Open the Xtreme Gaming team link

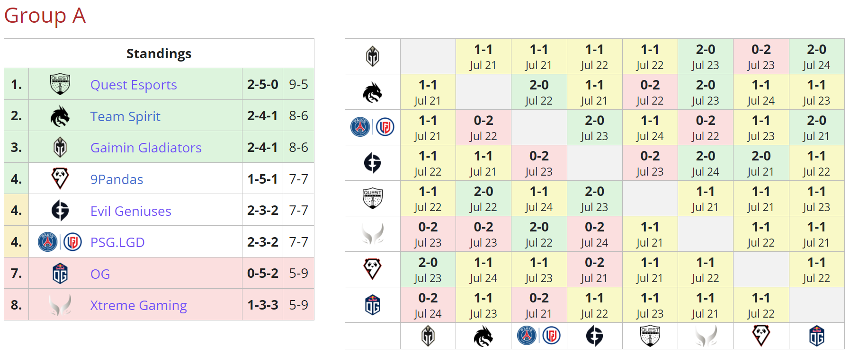tap(138, 305)
